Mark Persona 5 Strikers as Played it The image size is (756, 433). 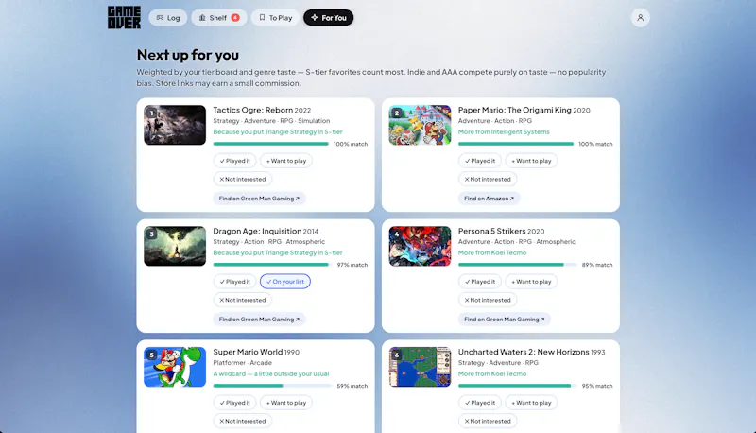(x=480, y=282)
